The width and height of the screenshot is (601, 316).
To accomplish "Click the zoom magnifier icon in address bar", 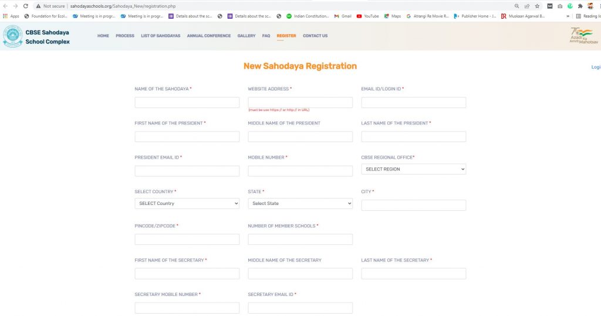I will tap(516, 6).
